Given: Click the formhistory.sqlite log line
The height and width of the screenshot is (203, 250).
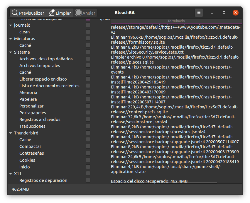Looking at the screenshot, I should 174,40.
